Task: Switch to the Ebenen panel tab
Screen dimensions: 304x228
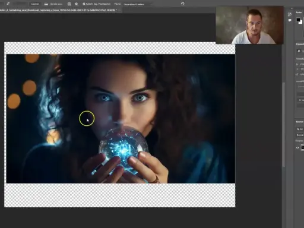Action: click(300, 122)
